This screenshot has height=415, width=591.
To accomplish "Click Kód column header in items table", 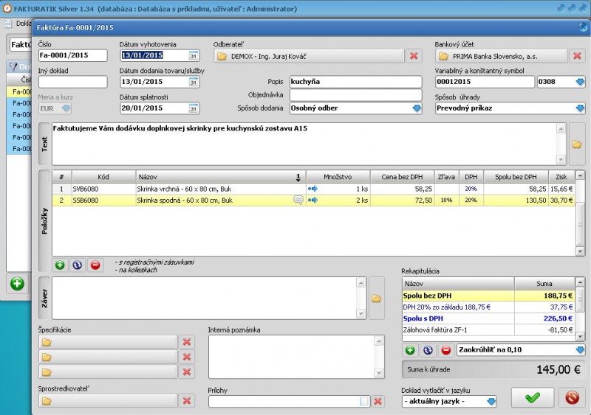I will (x=103, y=177).
